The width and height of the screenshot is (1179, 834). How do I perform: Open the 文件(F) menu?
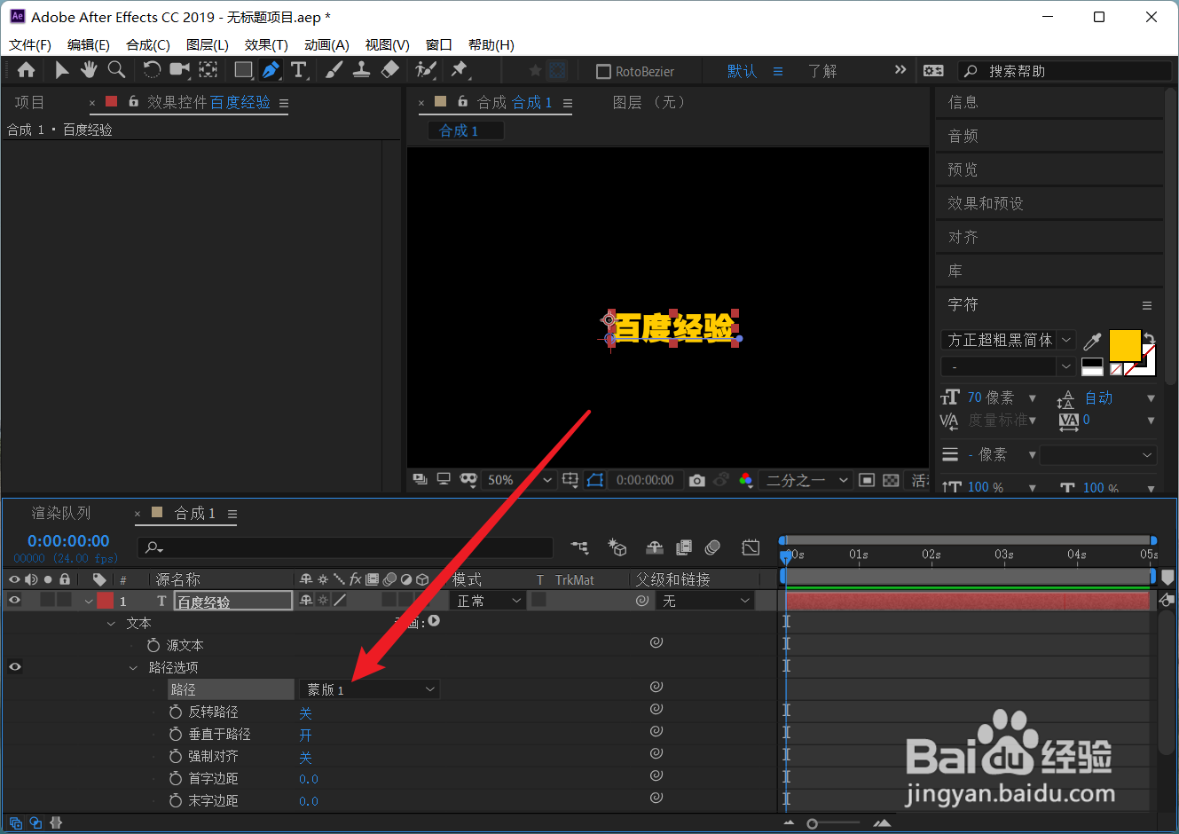click(30, 45)
